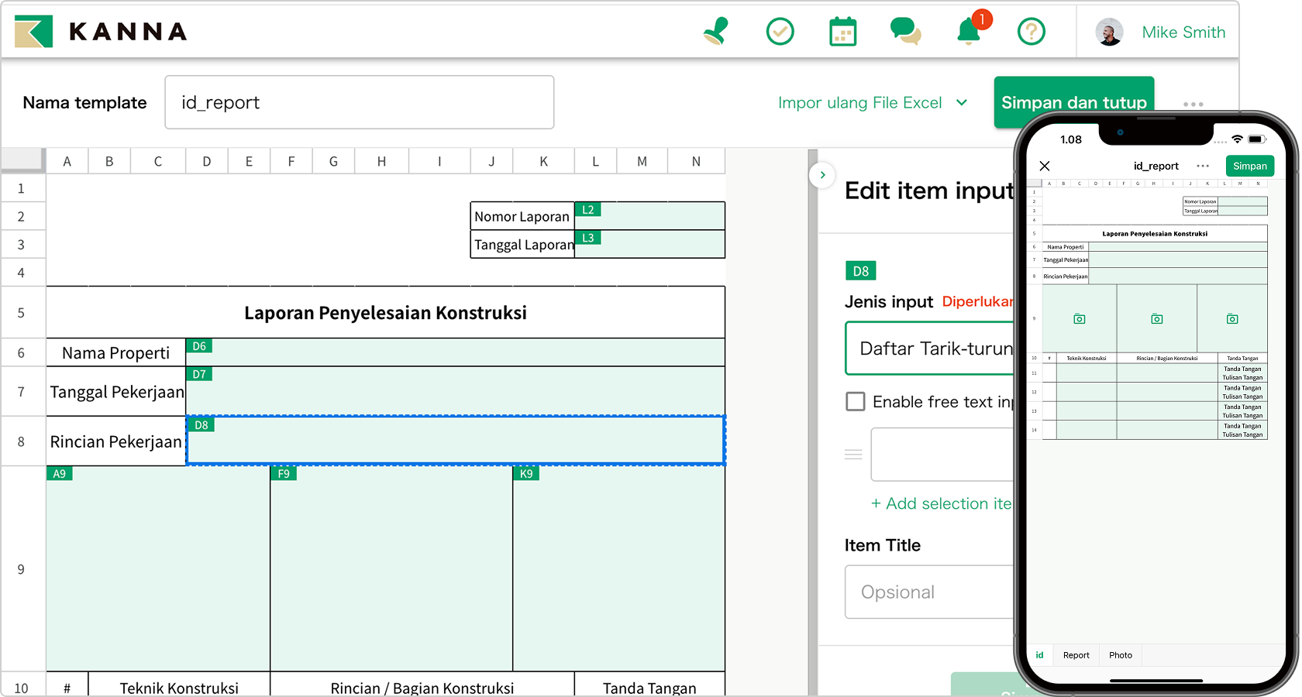Click the stamp icon in header
The image size is (1302, 697).
[x=716, y=32]
